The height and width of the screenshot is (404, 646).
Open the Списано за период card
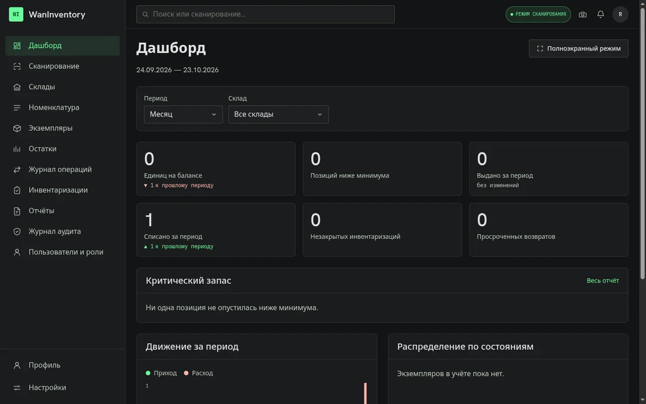pyautogui.click(x=216, y=230)
